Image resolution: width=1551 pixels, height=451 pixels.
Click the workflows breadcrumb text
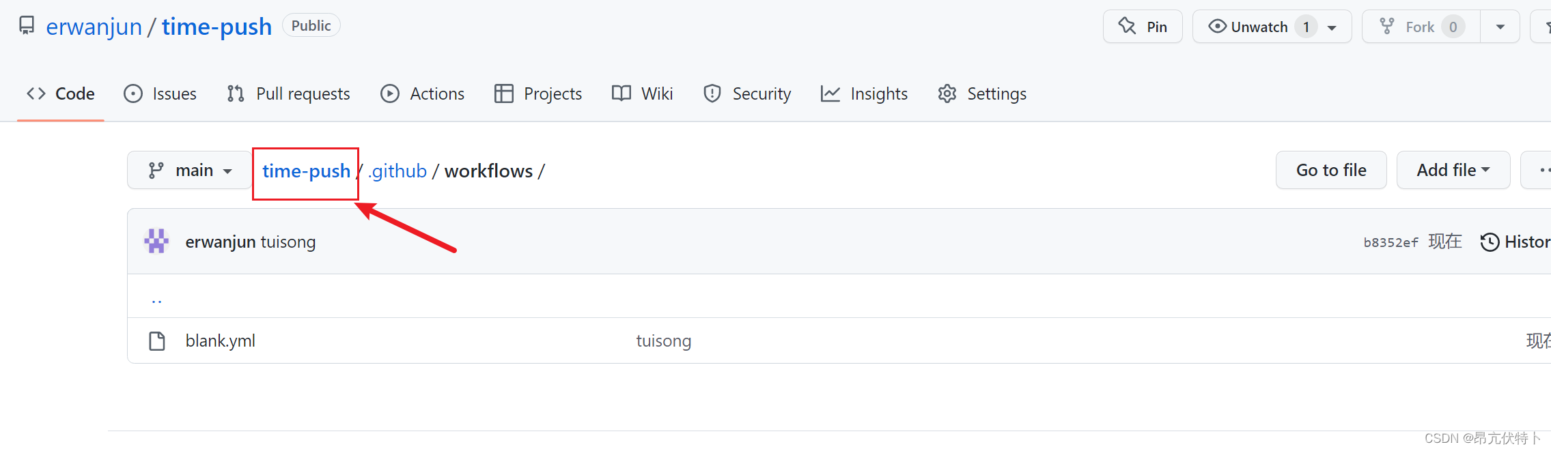point(488,171)
